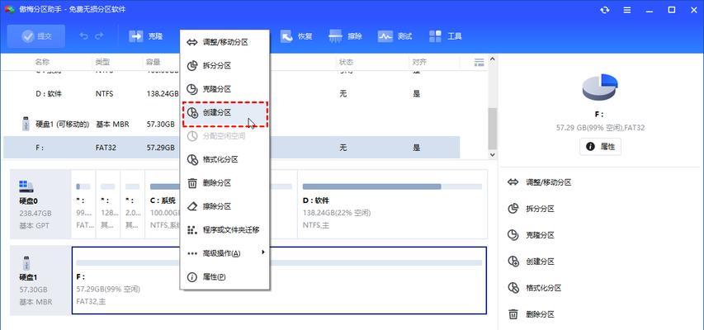Click the pie chart disk icon for F:
Screen dimensions: 704x330
(x=600, y=87)
